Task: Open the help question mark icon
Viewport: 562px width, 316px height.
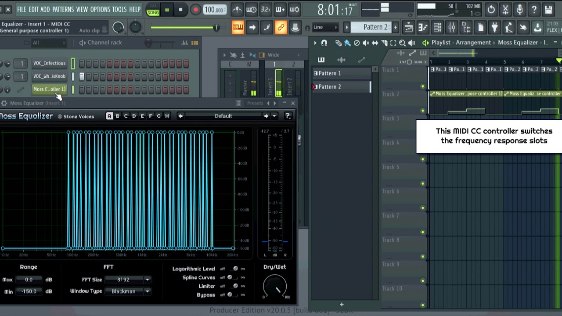Action: pos(534,9)
